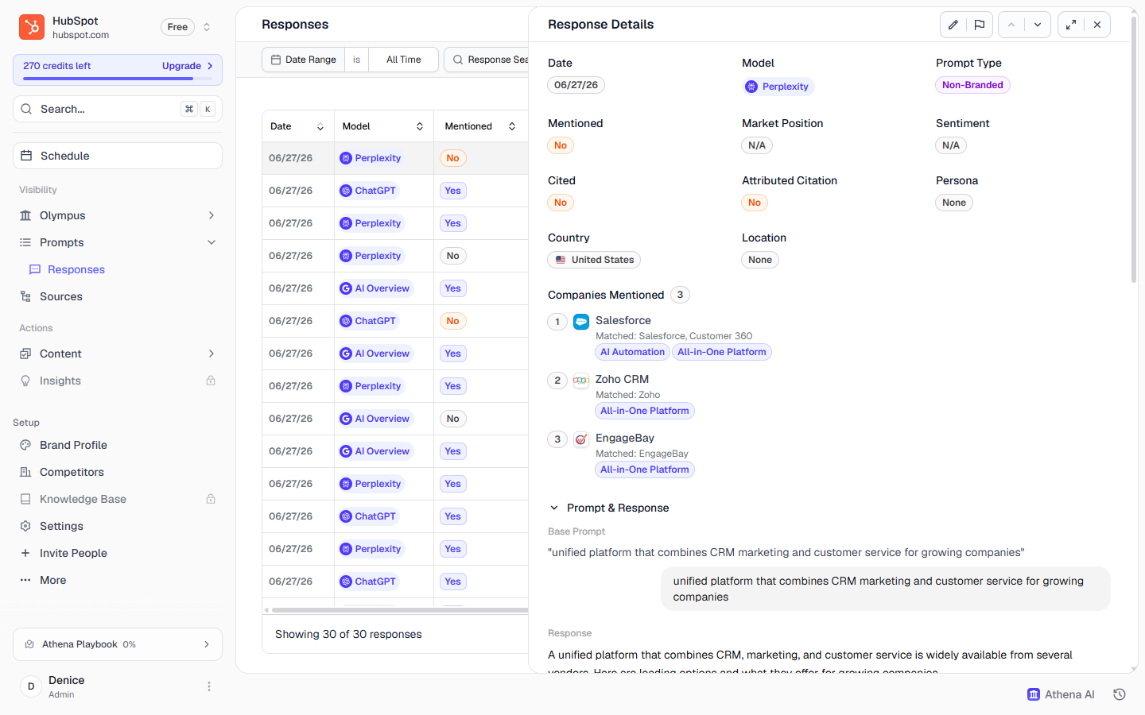Click the Free plan badge
Screen dimensions: 1145x715
point(177,27)
